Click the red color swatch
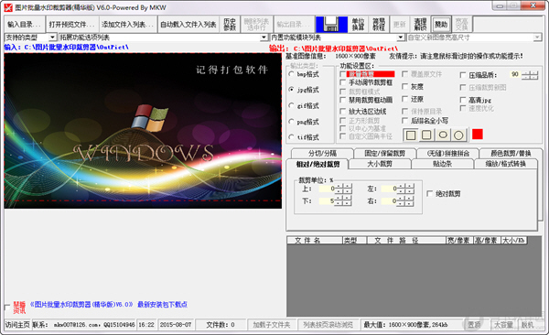Viewport: 549px width, 335px height. pos(478,135)
